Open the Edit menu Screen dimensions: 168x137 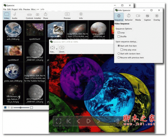9,9
